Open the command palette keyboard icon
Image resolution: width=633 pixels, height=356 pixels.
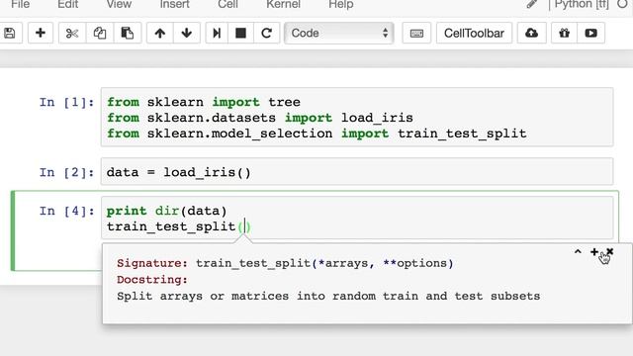click(416, 33)
